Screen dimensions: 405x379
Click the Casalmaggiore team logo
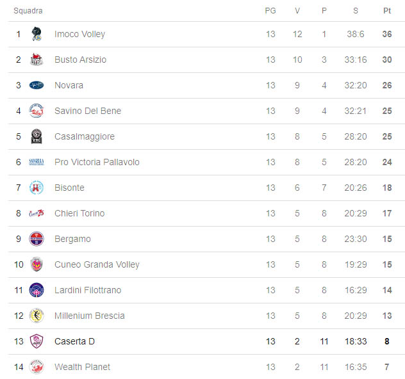(x=37, y=136)
